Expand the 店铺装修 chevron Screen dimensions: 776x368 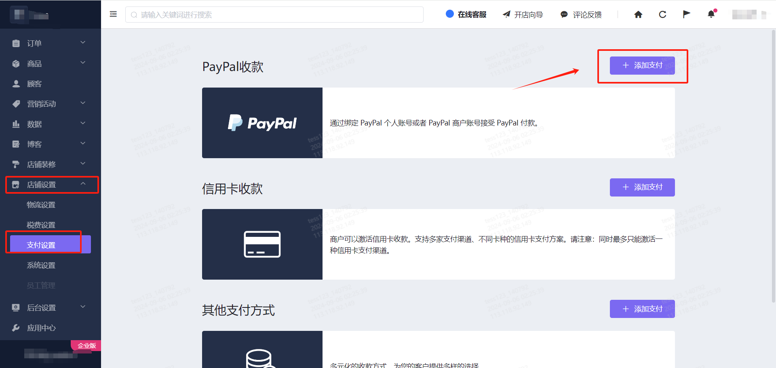click(x=83, y=163)
